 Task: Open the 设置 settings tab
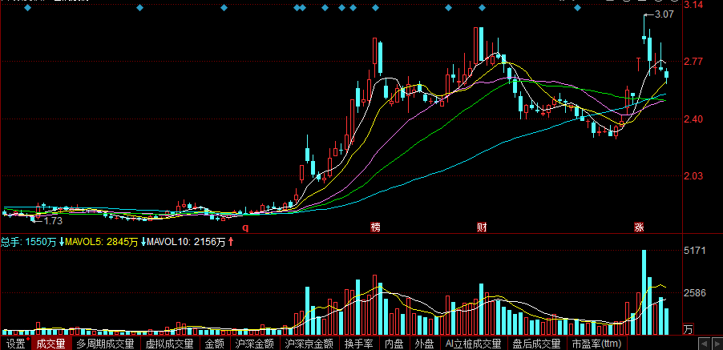pos(16,344)
